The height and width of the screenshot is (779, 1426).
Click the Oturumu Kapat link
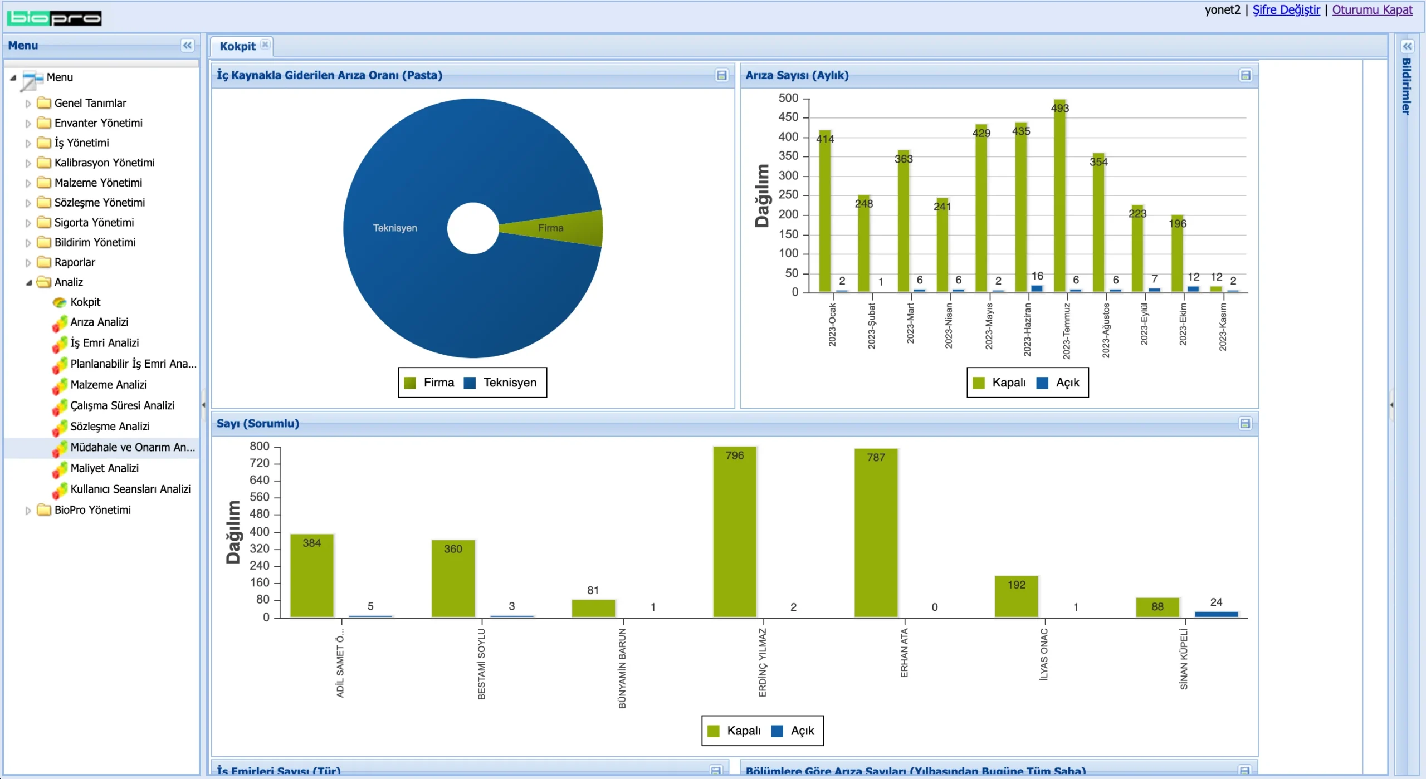1372,10
